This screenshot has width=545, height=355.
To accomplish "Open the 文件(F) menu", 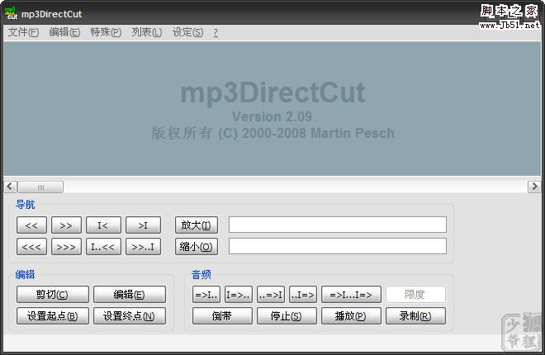I will [23, 32].
